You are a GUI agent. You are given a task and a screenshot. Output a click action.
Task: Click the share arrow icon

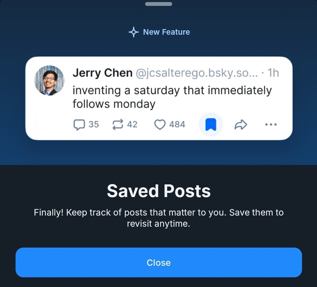[x=241, y=125]
